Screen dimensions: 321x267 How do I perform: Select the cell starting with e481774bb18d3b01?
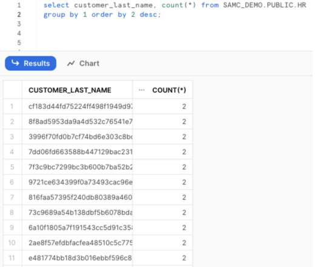(77, 258)
